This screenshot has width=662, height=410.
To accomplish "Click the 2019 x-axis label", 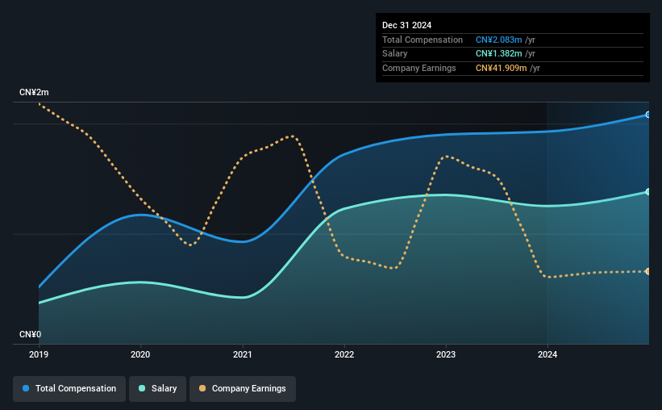I will [x=39, y=354].
